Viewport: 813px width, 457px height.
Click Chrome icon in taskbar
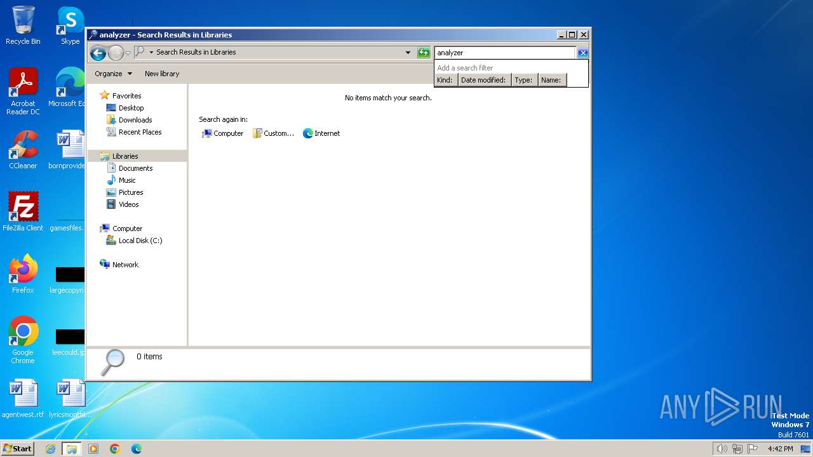(115, 449)
